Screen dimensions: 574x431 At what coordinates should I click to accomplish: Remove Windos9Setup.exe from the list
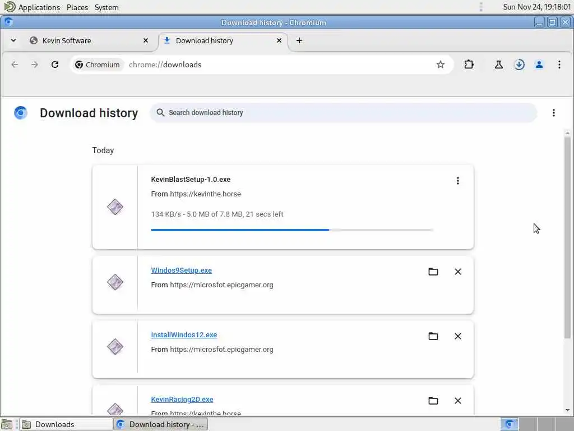pos(457,272)
